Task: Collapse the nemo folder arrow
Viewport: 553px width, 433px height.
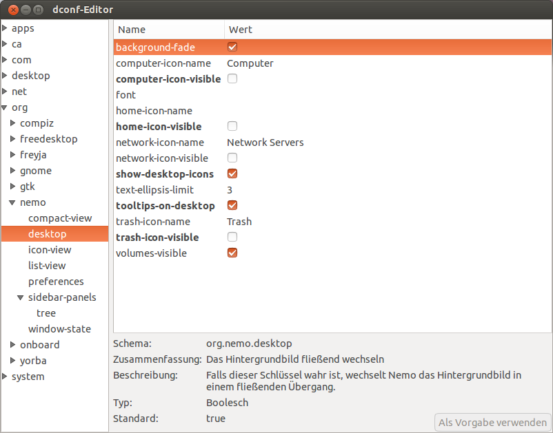Action: pyautogui.click(x=12, y=202)
